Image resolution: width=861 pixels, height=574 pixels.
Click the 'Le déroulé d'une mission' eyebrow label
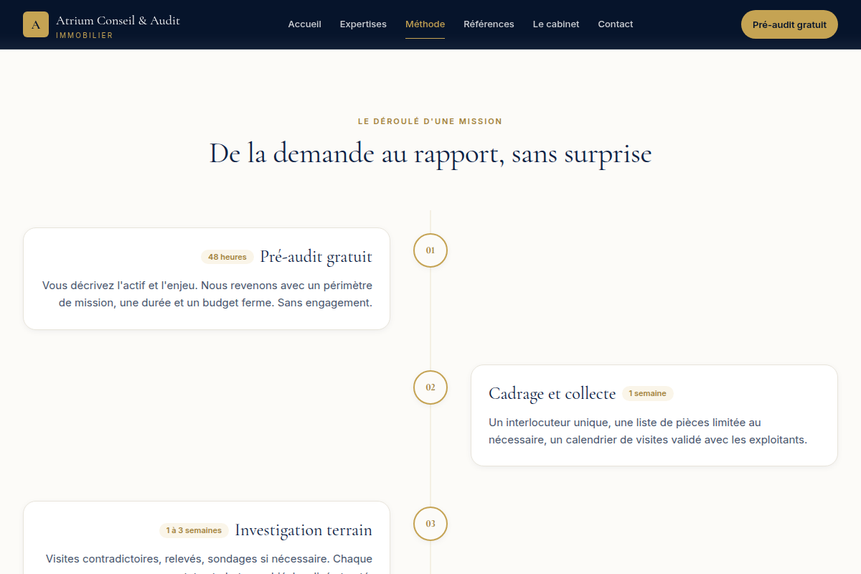pos(430,121)
